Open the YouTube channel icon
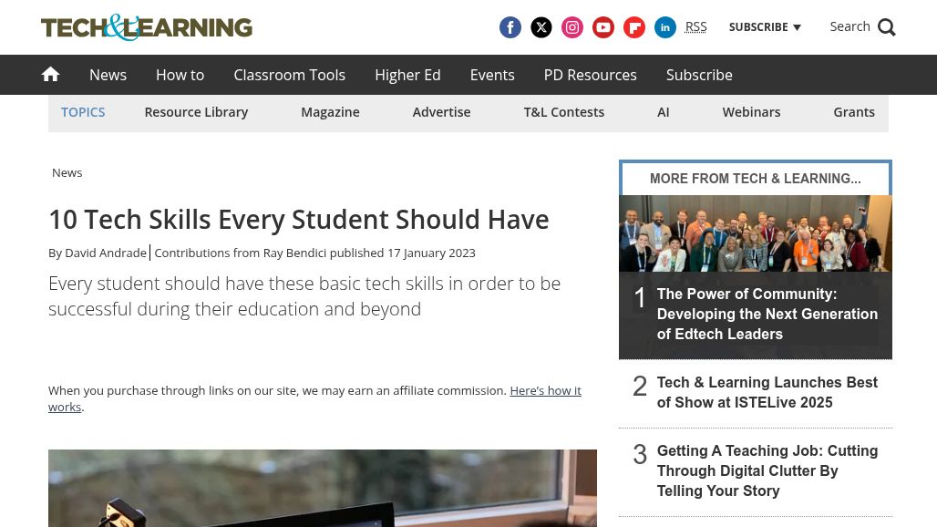The height and width of the screenshot is (527, 937). tap(603, 27)
